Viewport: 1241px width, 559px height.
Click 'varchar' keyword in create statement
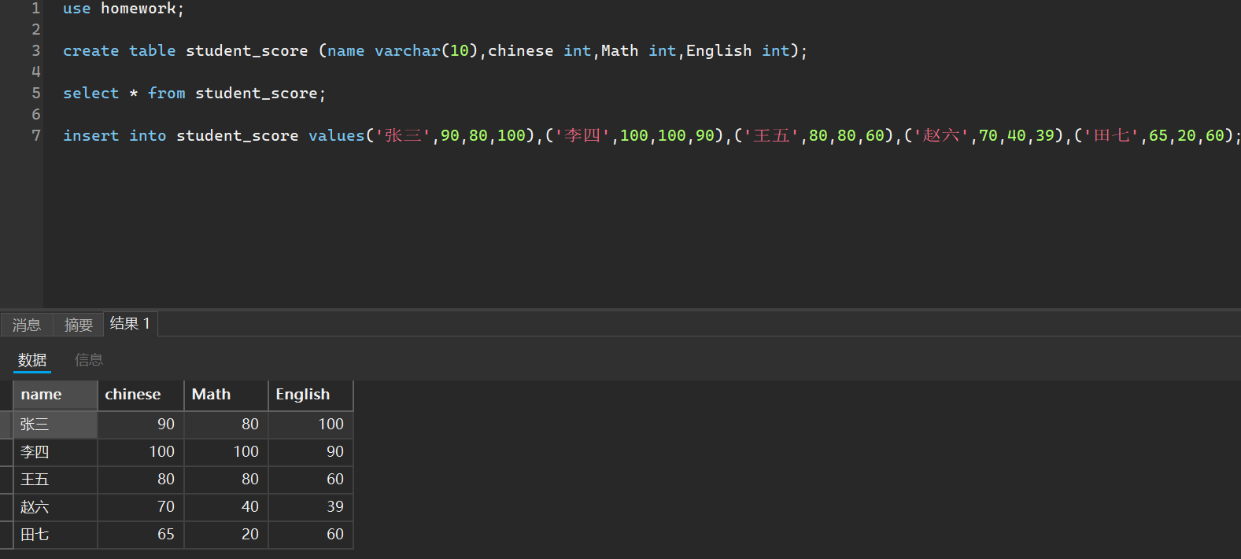coord(407,51)
